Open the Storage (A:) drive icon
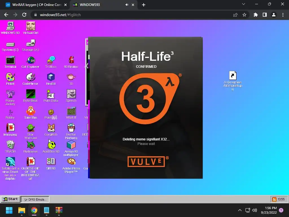289x217 pixels. pos(30,45)
